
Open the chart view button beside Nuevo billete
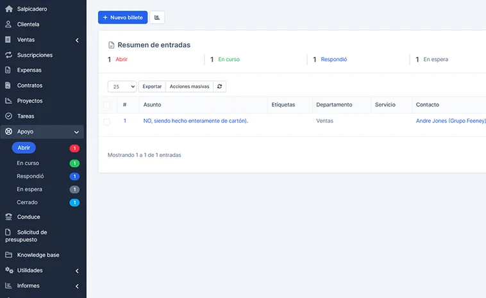coord(157,17)
